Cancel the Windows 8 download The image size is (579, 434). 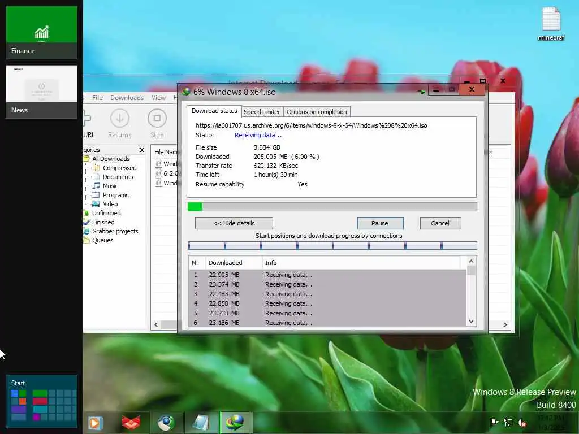coord(440,223)
